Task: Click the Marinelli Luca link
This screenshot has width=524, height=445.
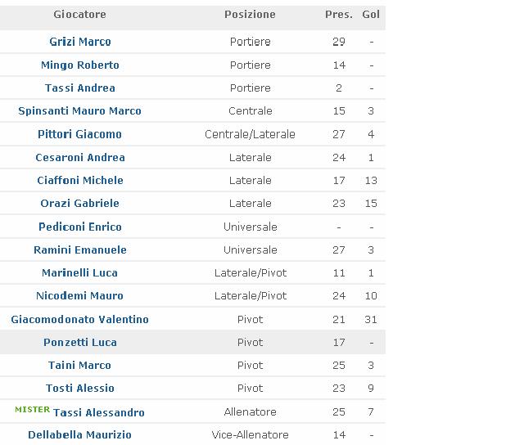Action: pos(80,272)
